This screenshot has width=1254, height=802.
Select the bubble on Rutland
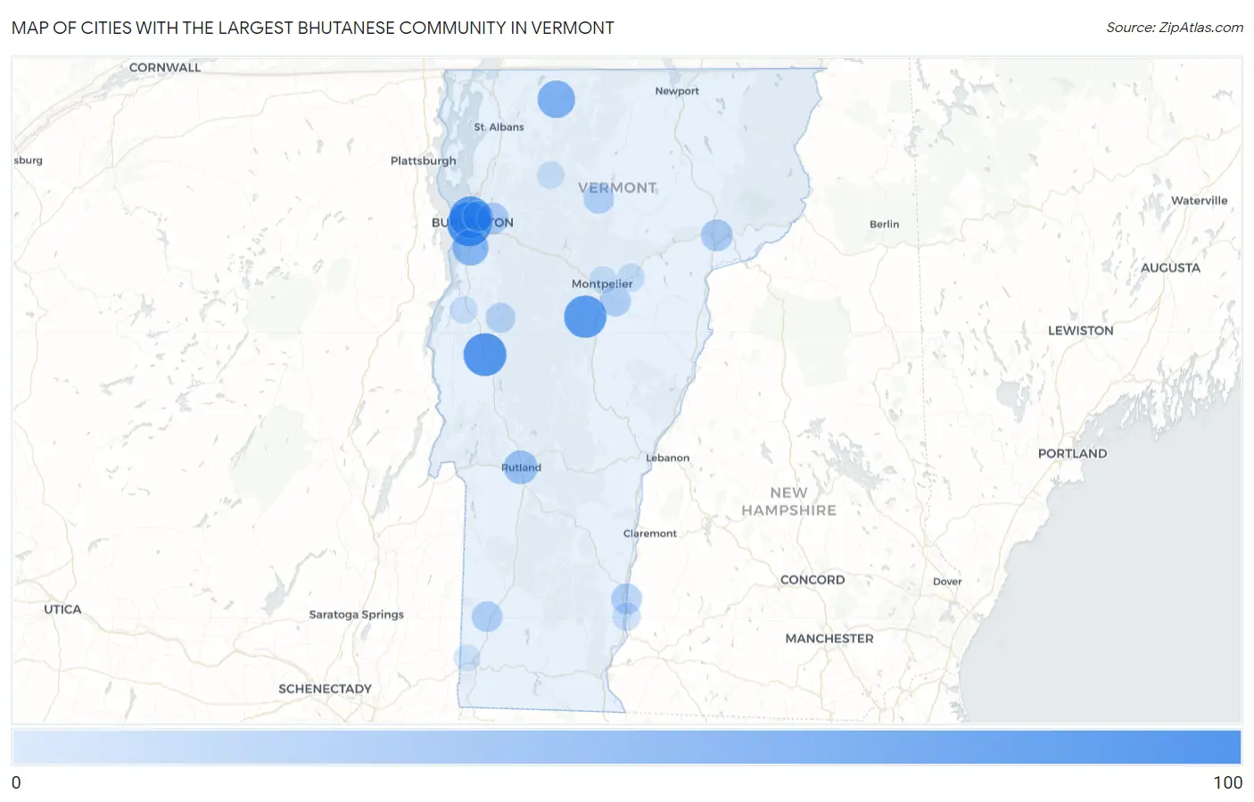(521, 467)
